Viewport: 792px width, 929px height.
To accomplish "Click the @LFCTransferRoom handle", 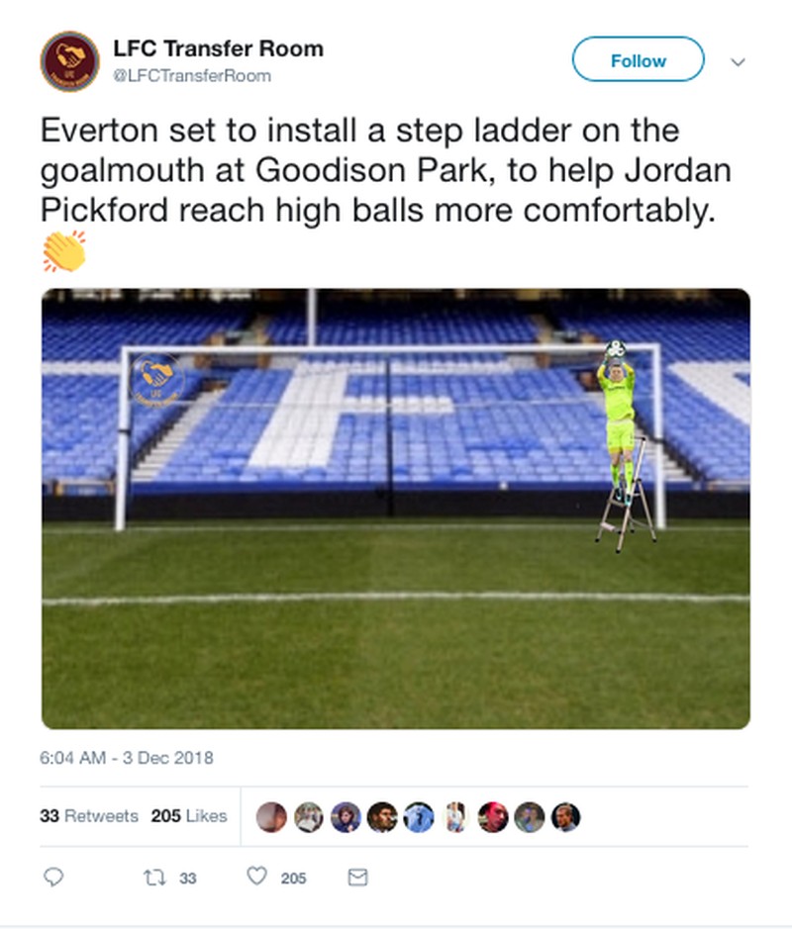I will pyautogui.click(x=192, y=75).
